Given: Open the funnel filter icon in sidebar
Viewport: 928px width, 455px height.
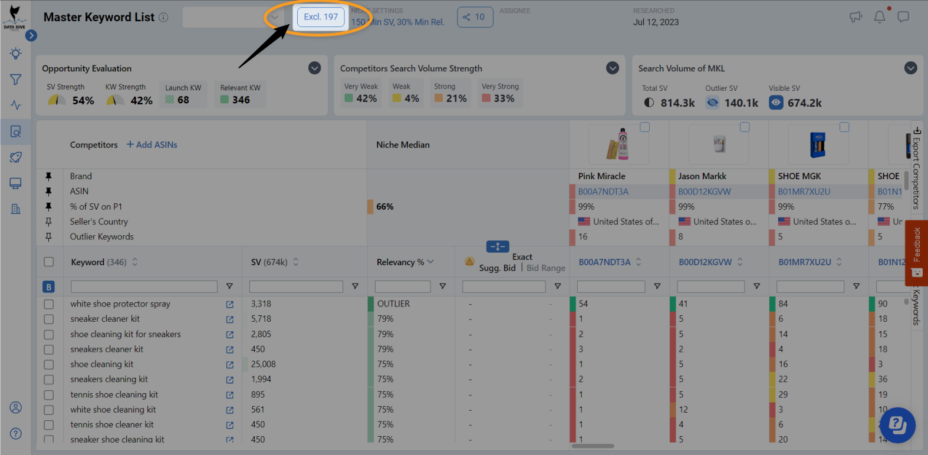Looking at the screenshot, I should [x=16, y=80].
